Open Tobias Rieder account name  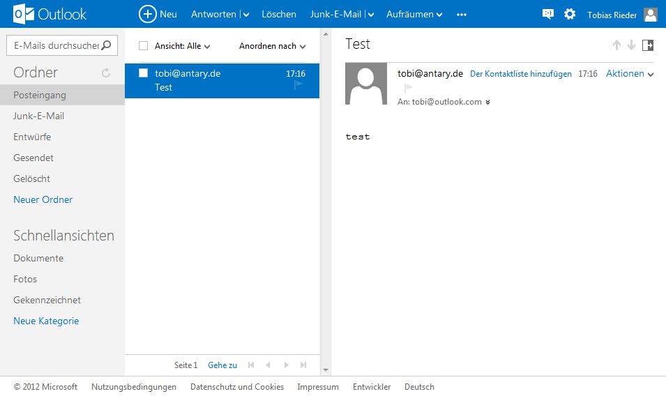[612, 15]
